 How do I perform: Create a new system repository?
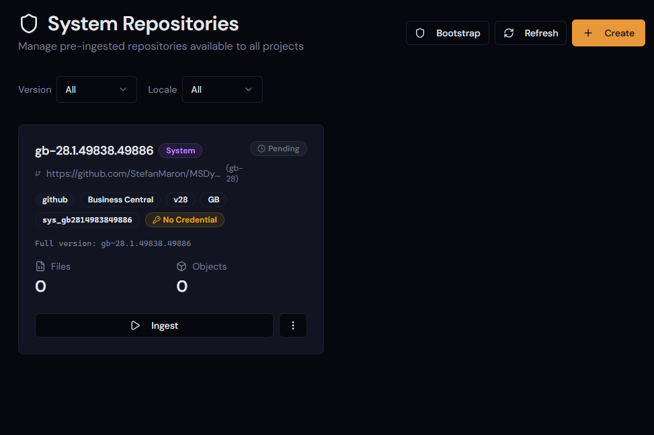608,33
